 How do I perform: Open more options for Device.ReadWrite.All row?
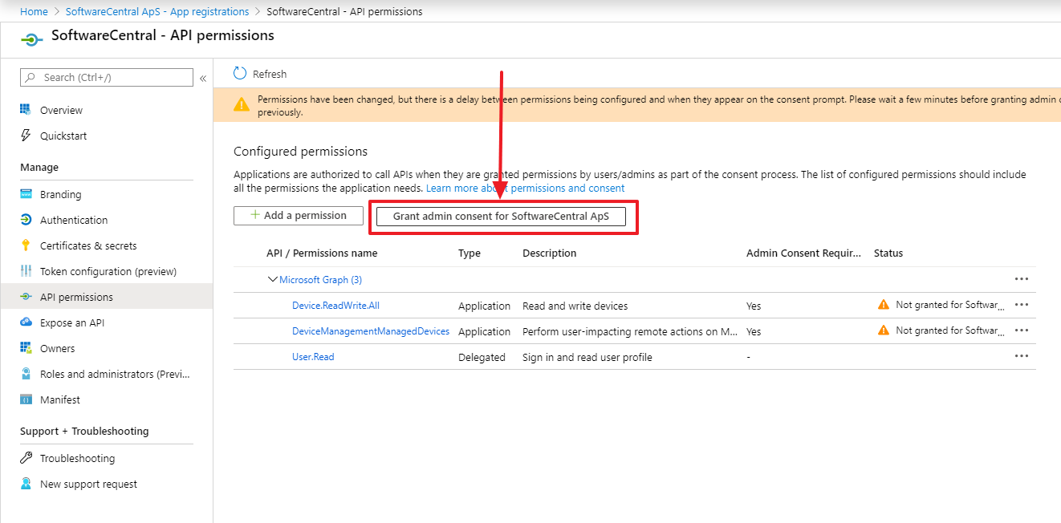[x=1021, y=305]
